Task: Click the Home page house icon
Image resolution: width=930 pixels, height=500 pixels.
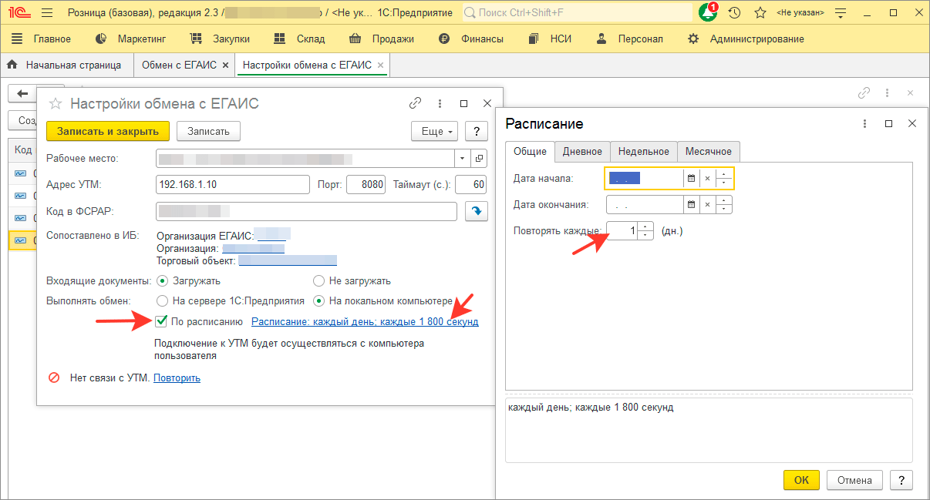Action: [x=12, y=65]
